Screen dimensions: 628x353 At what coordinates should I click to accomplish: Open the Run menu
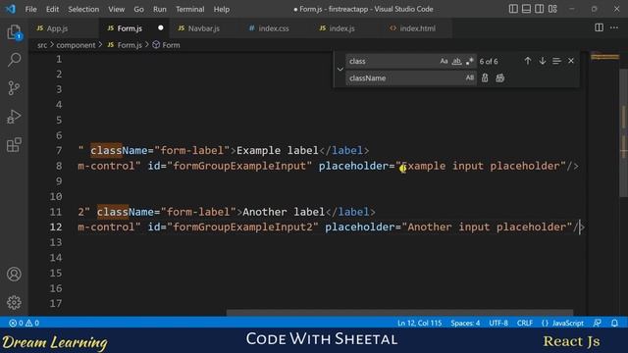pos(159,9)
